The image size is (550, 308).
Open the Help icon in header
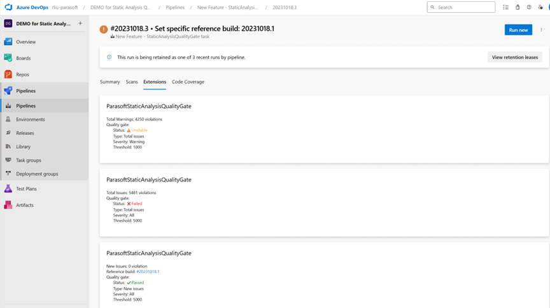(529, 8)
